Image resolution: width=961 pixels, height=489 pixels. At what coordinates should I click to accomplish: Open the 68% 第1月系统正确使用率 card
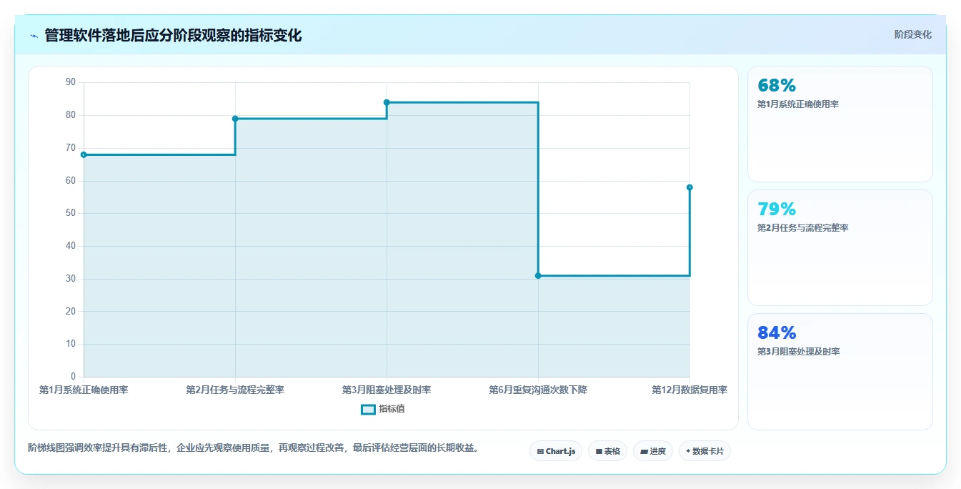click(x=840, y=124)
